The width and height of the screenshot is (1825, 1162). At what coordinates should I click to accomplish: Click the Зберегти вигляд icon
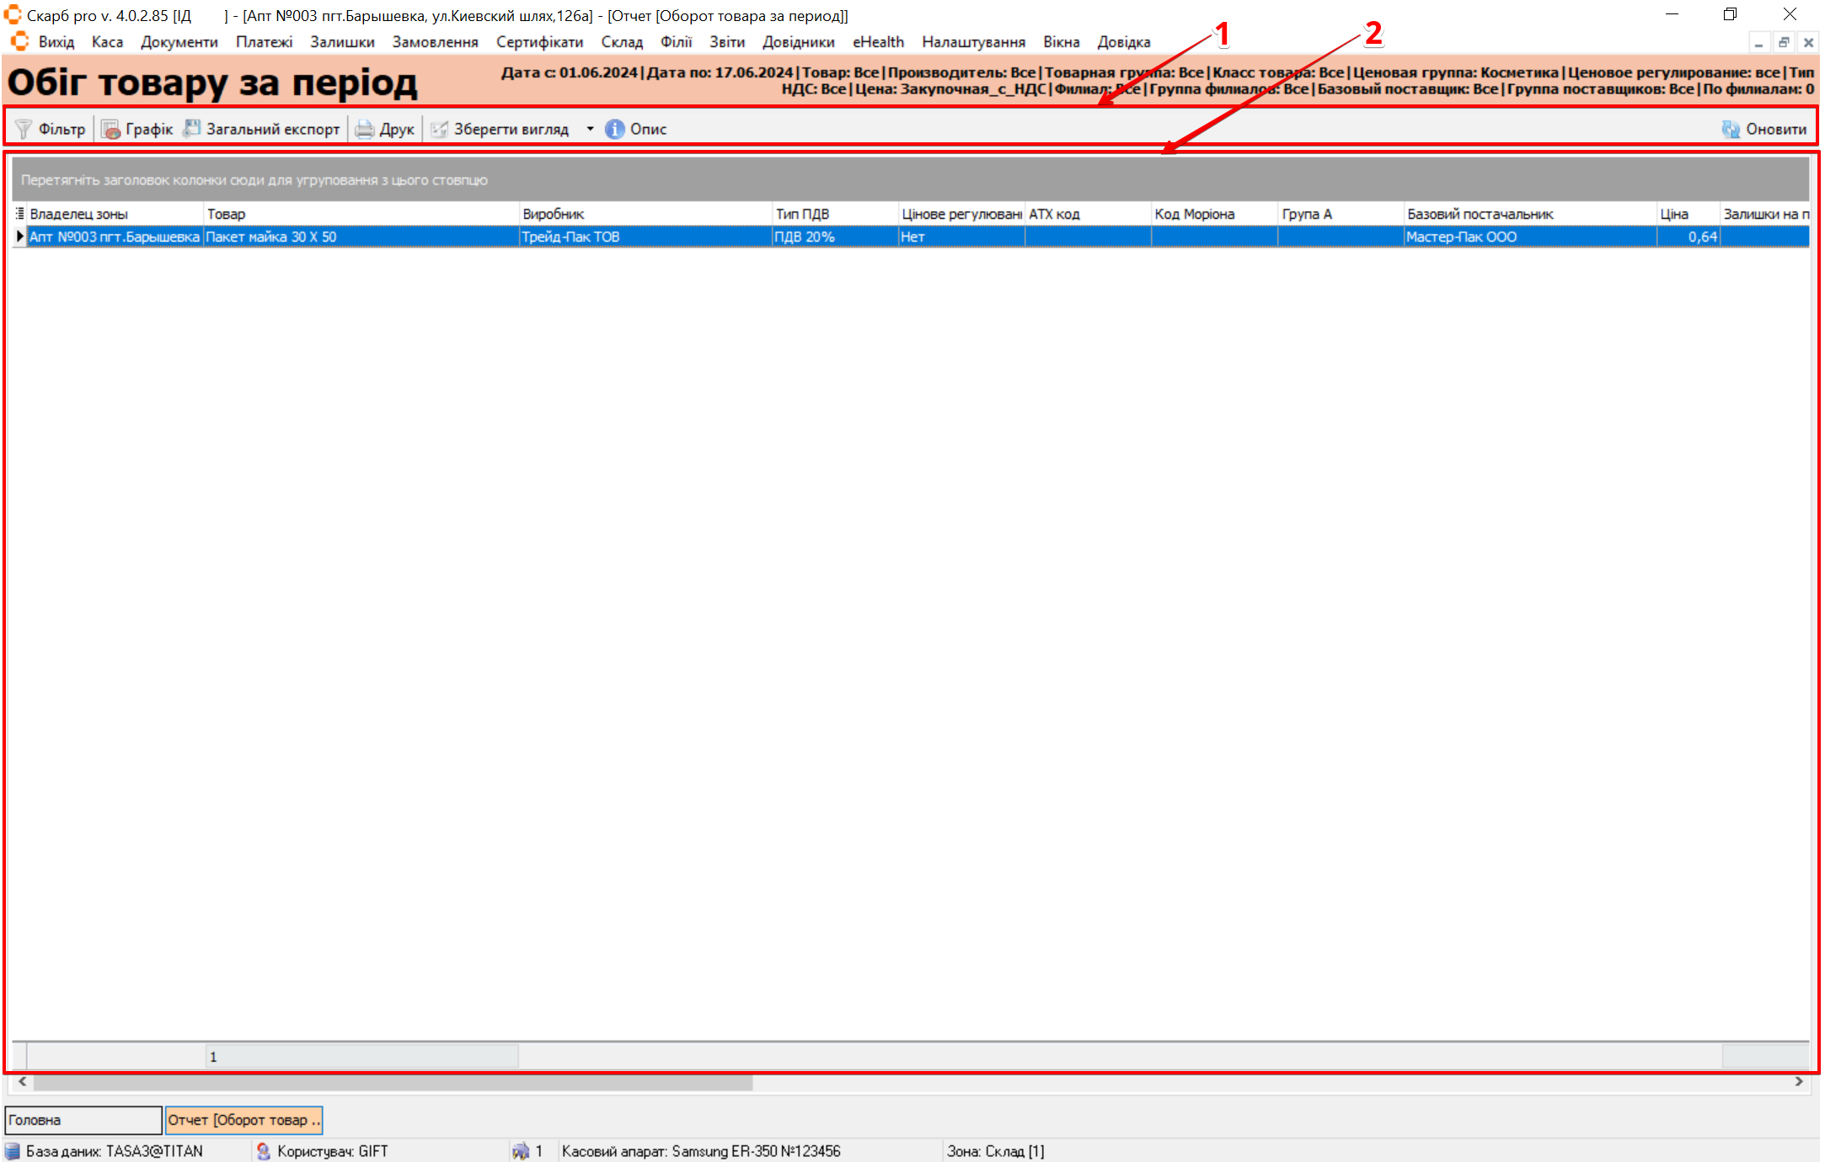(439, 129)
